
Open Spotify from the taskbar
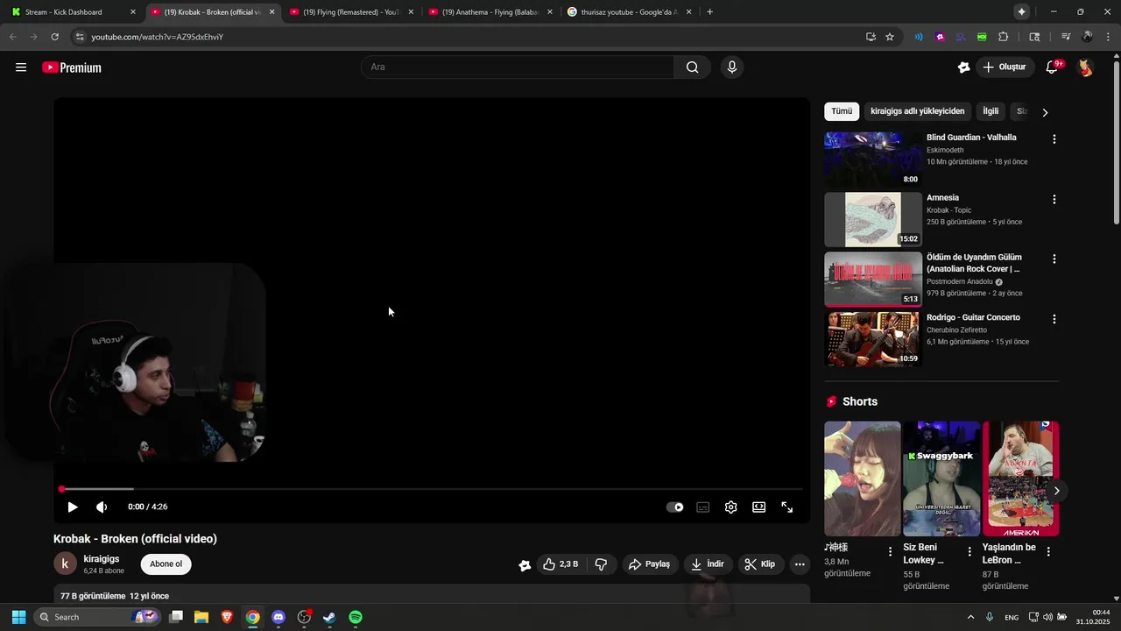(x=356, y=617)
